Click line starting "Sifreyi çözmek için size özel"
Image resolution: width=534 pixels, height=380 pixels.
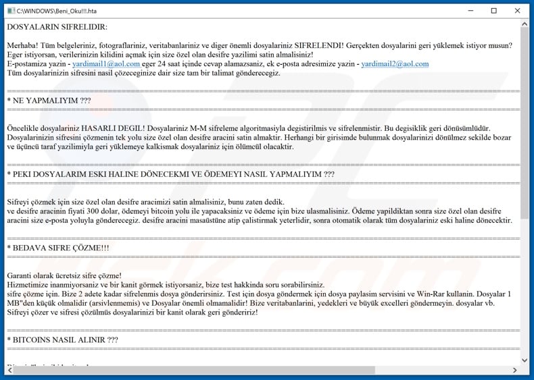tap(146, 202)
